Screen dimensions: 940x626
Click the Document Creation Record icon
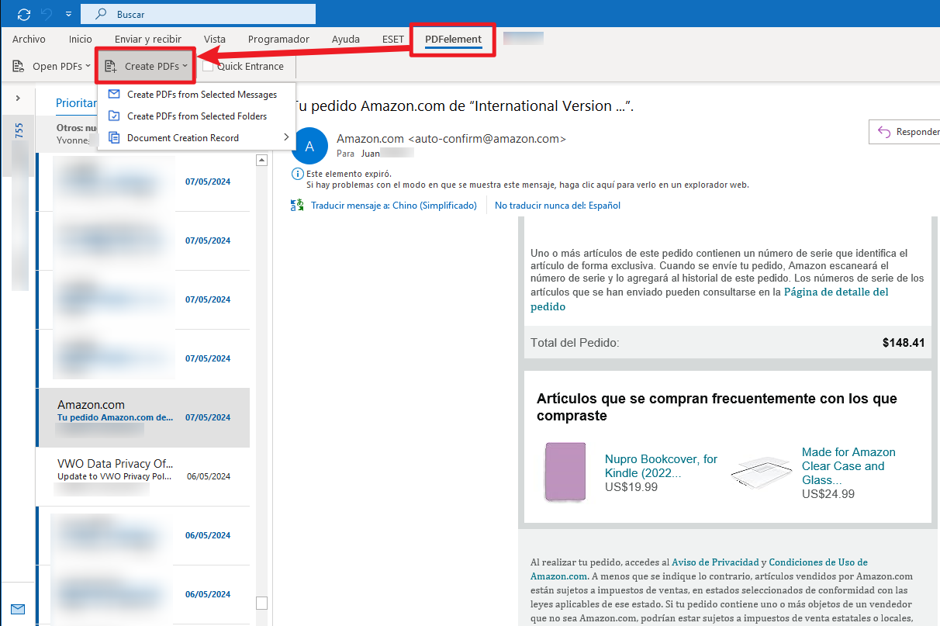tap(114, 137)
